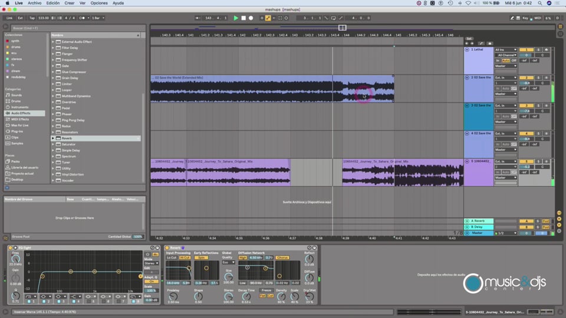Open the Master output dropdown on track 5
The height and width of the screenshot is (318, 566).
click(x=506, y=177)
